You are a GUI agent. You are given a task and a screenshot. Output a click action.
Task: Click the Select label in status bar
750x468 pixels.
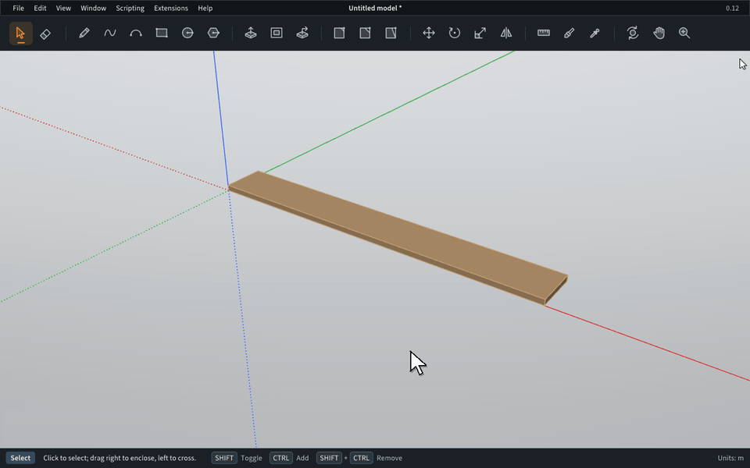click(20, 458)
